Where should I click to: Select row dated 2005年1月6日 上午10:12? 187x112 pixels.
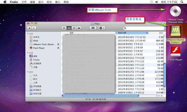tap(112, 92)
